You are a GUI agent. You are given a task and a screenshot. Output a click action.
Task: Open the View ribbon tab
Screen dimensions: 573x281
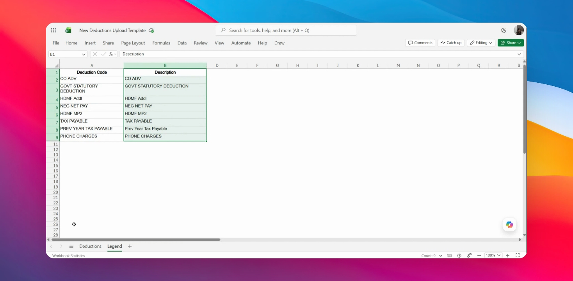[219, 43]
